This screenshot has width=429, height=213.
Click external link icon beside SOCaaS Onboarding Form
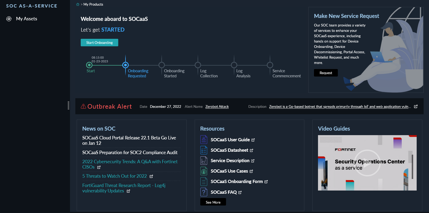266,182
